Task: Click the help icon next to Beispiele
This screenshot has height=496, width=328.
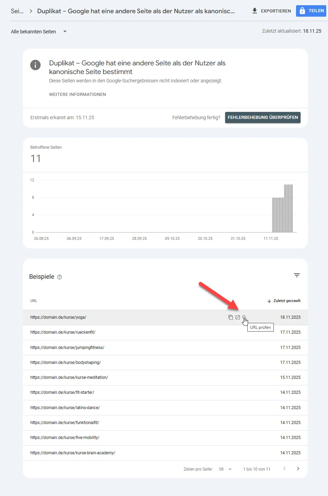Action: pos(59,277)
